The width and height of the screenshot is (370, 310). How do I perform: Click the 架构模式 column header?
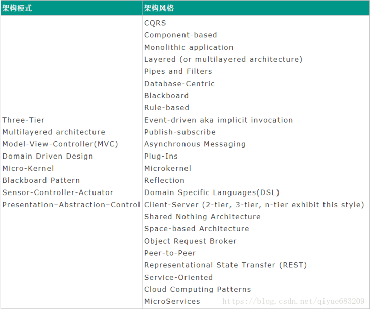point(17,8)
